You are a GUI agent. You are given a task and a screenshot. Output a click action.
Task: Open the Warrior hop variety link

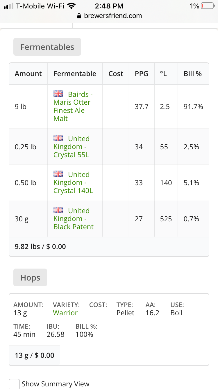pos(65,313)
